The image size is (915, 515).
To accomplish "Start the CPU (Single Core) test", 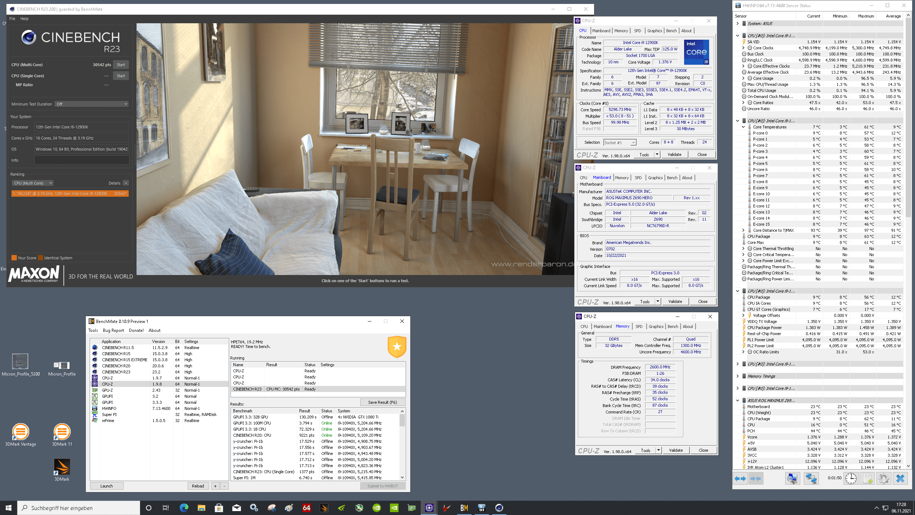I will 121,76.
